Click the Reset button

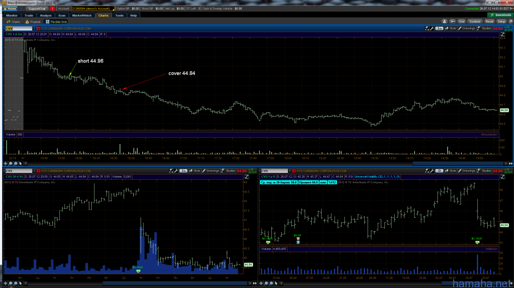pos(489,21)
